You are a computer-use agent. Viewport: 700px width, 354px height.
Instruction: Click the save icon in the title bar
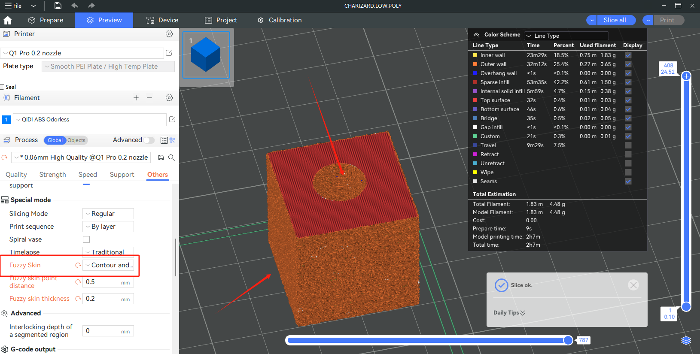coord(58,6)
